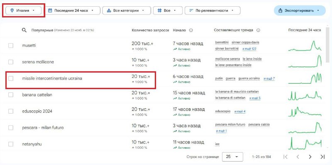332x165 pixels.
Task: Open the serena mollicone trend
Action: pos(38,62)
